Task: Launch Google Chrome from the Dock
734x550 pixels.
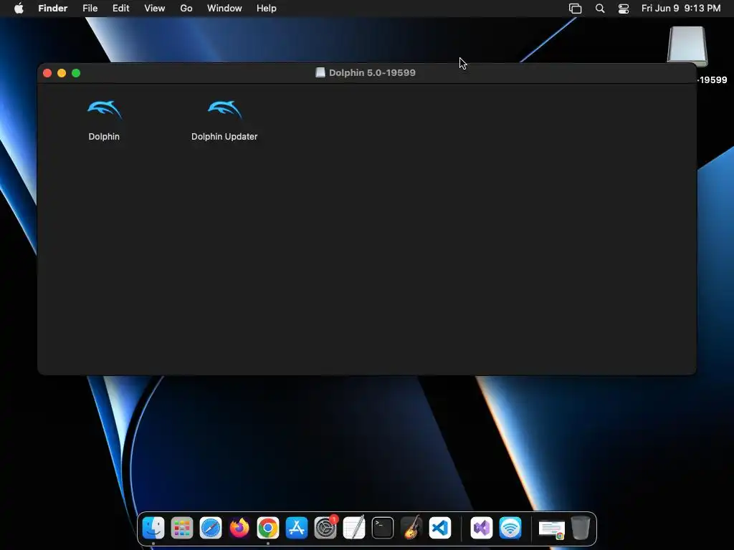Action: 268,528
